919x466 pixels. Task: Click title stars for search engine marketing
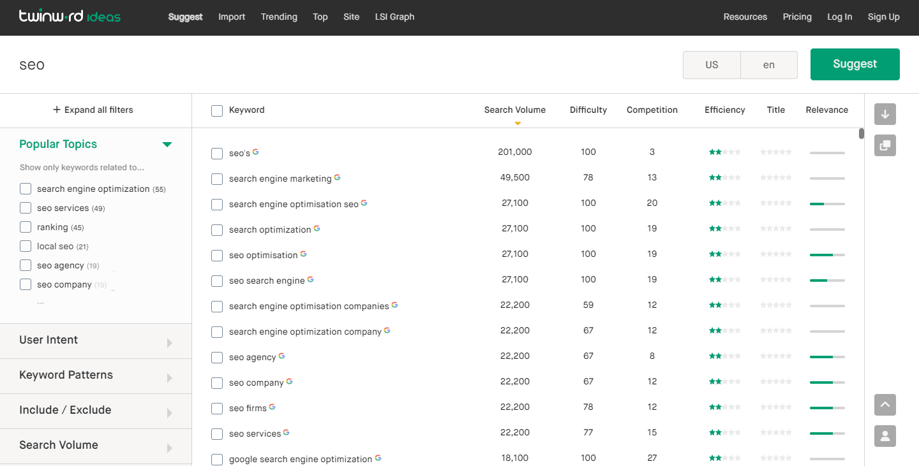pos(776,178)
